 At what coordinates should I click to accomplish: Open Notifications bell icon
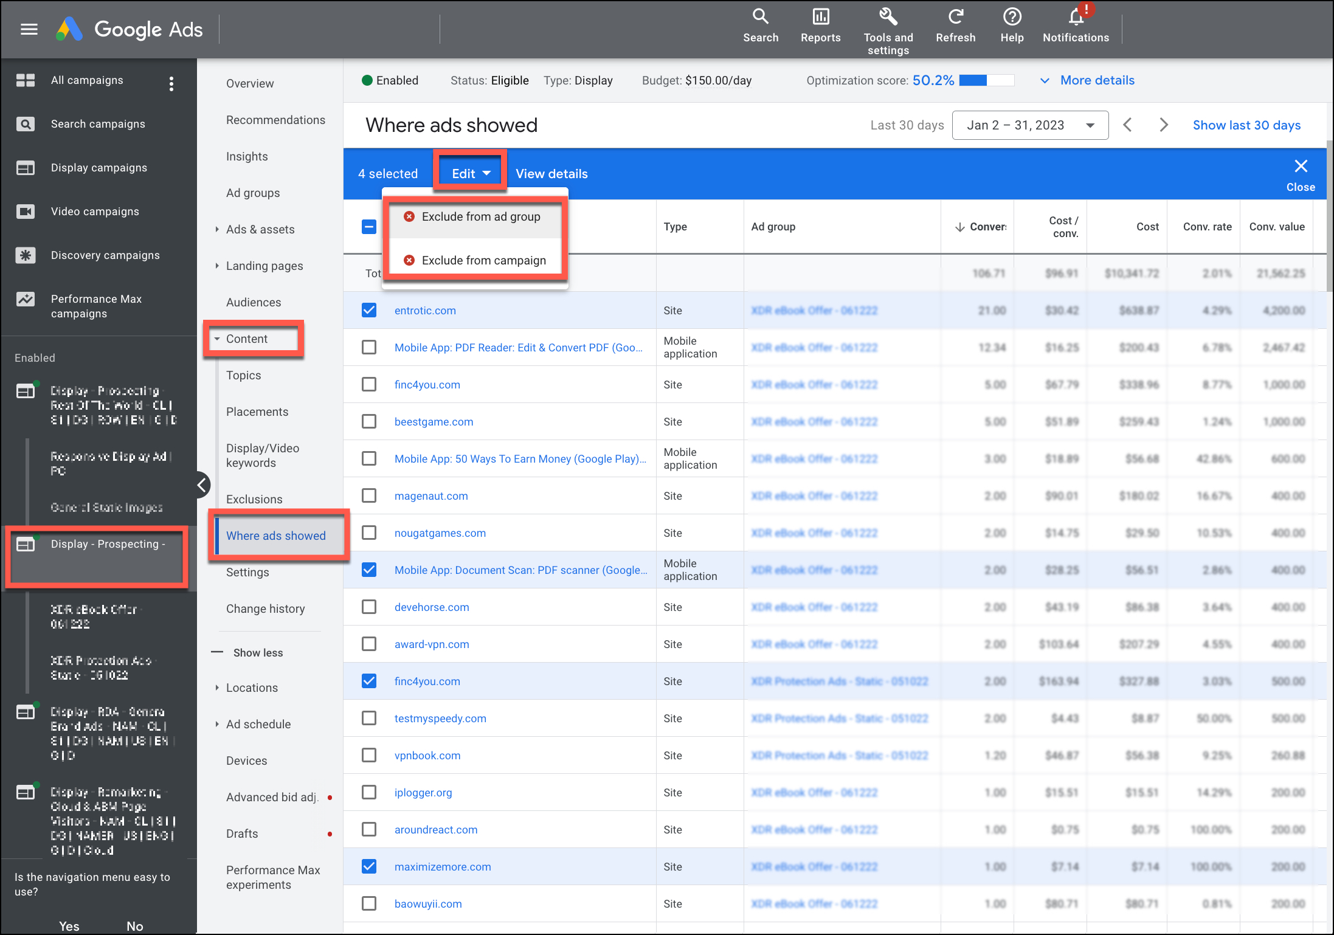1076,17
